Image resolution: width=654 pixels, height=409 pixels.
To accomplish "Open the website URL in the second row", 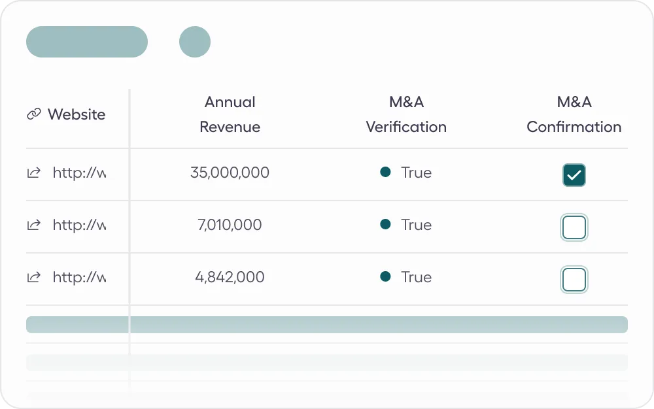I will pos(78,225).
